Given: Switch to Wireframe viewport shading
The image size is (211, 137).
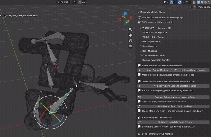Looking at the screenshot, I should (x=199, y=2).
